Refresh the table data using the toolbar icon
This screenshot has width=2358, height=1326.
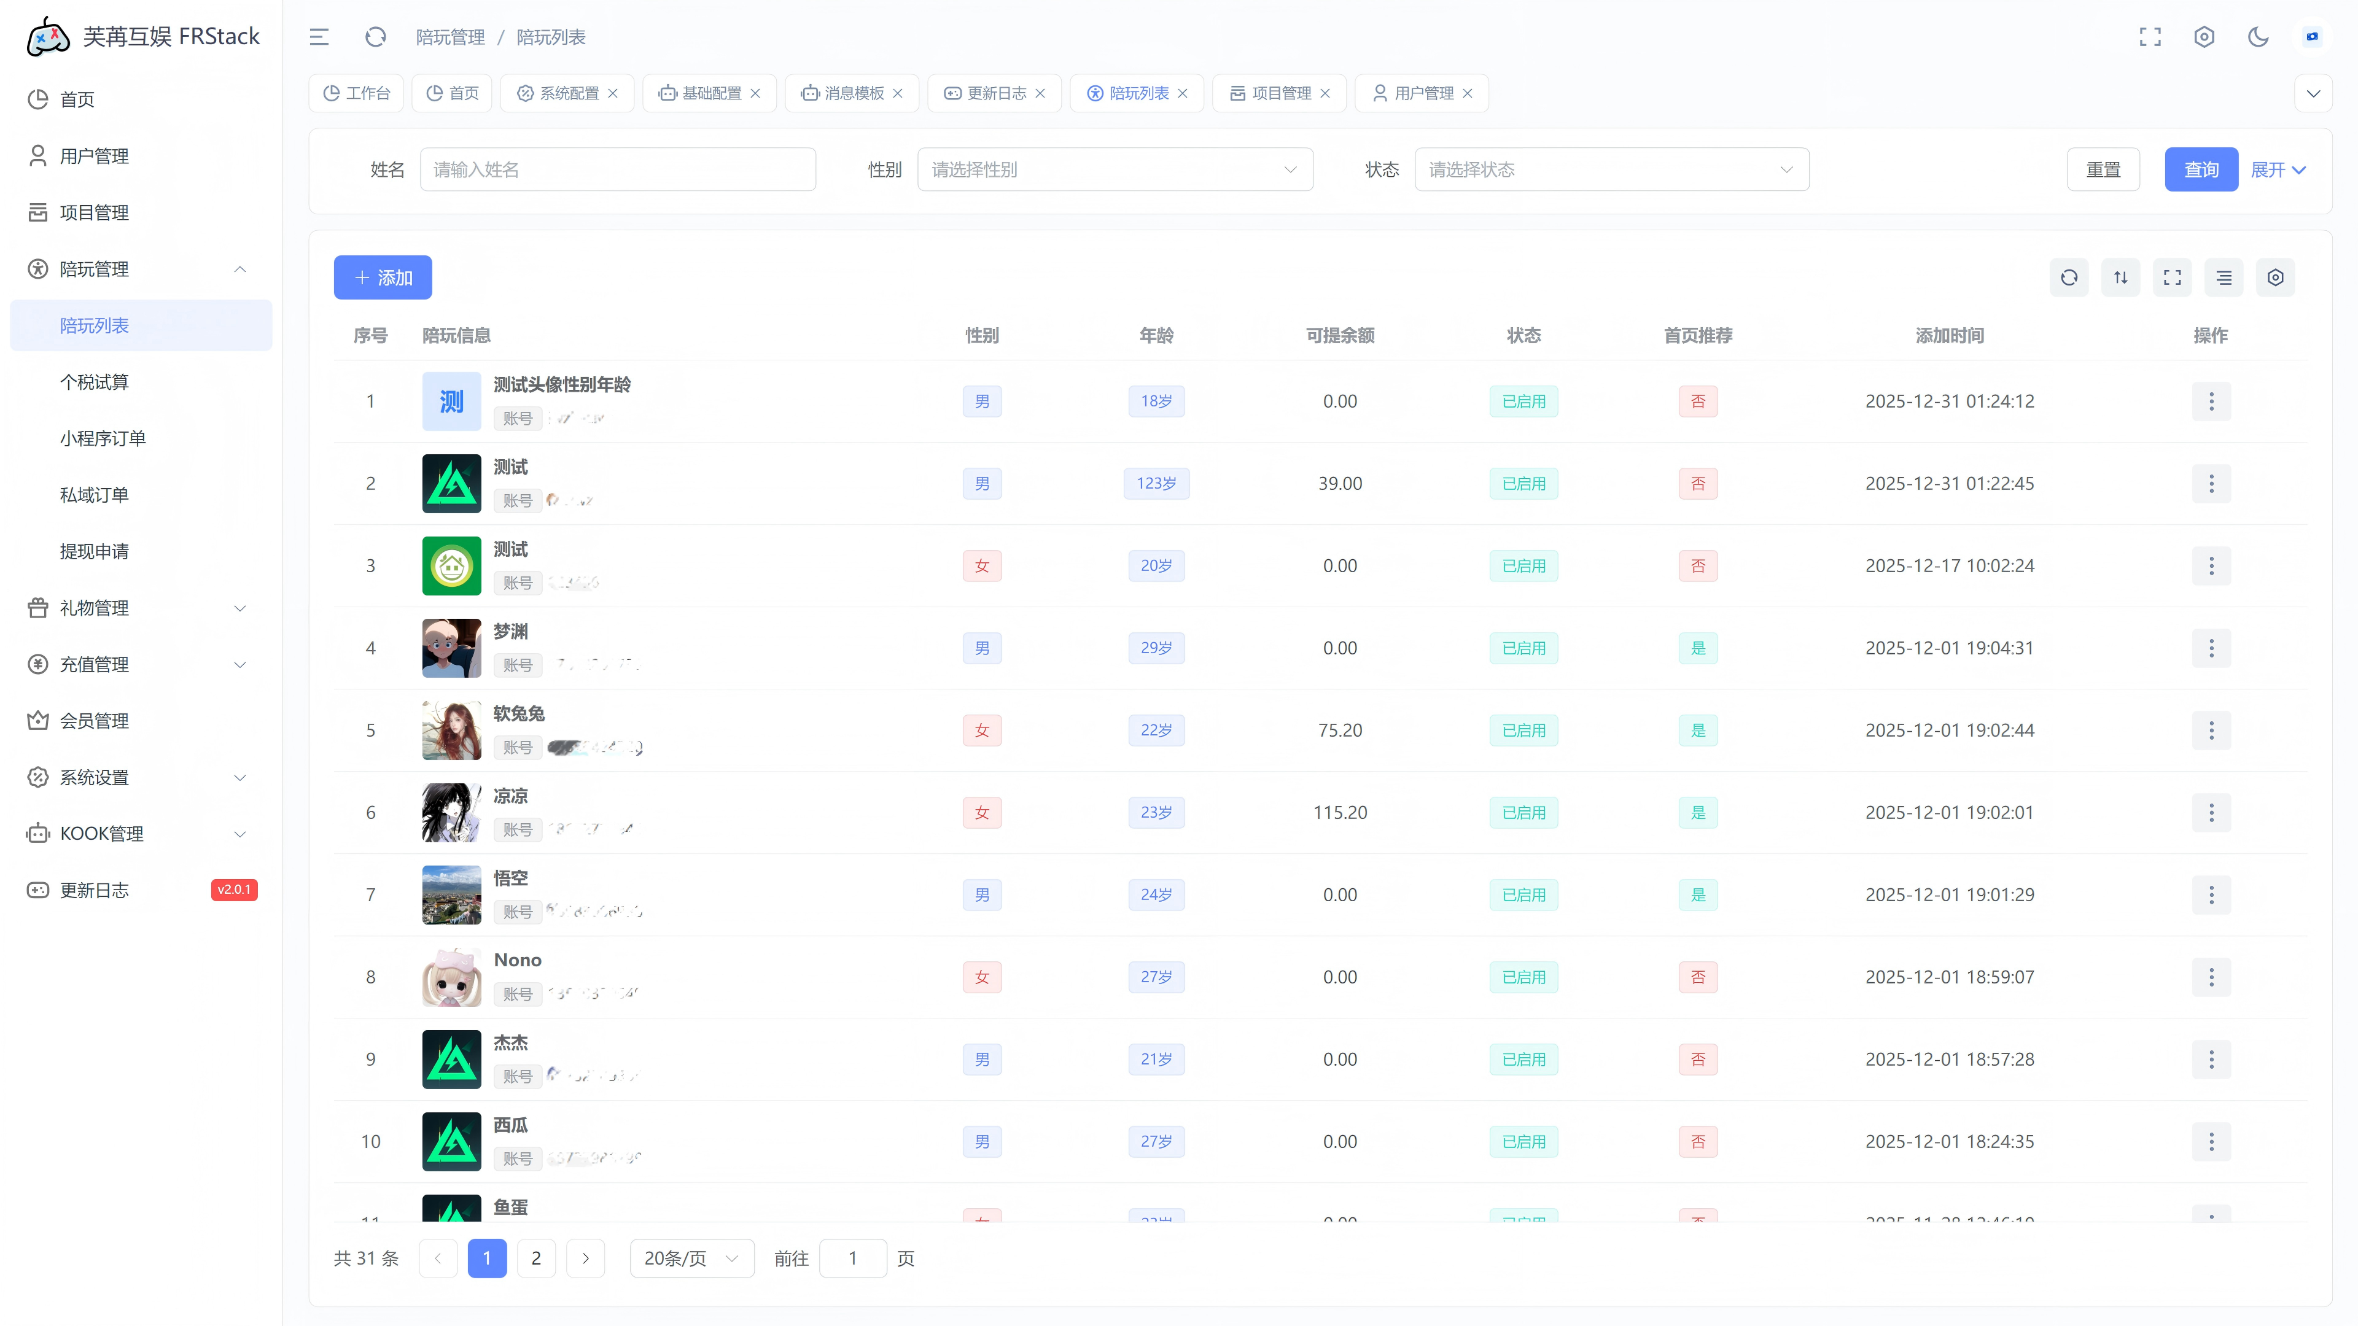tap(2069, 277)
